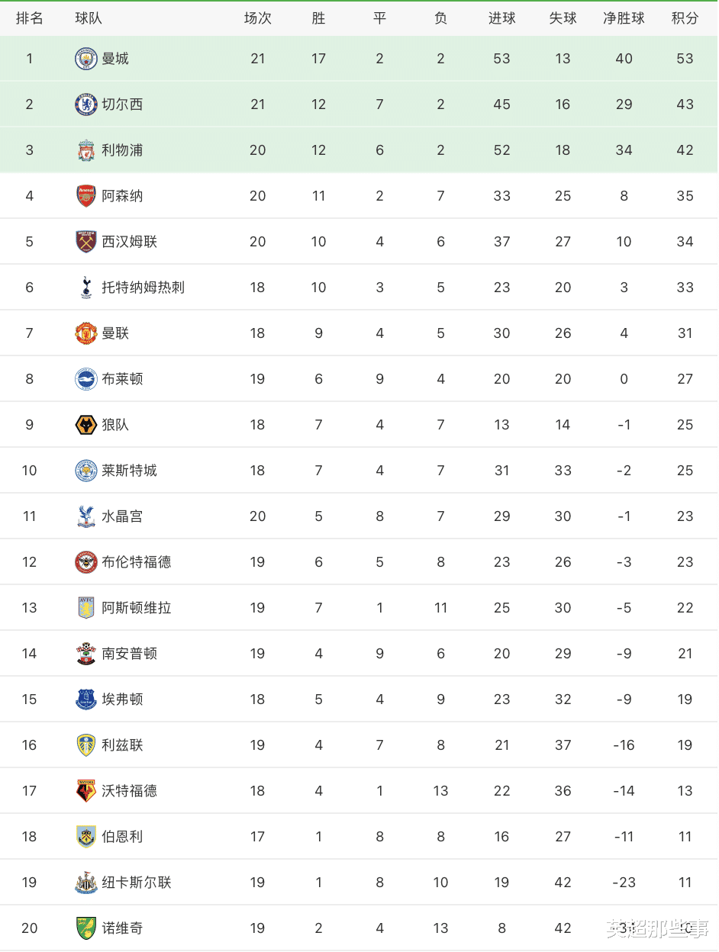Viewport: 719px width, 952px height.
Task: Select the 排名 column header
Action: tap(29, 18)
